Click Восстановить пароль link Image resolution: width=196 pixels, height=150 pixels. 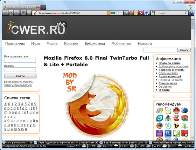18,82
